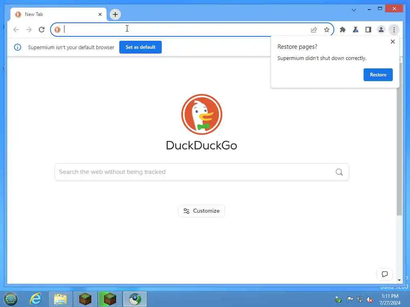Open File Explorer from the taskbar

(60, 299)
